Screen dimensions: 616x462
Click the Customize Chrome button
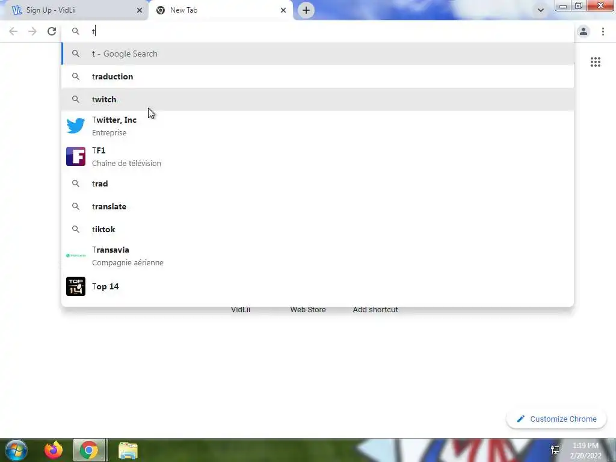coord(556,419)
